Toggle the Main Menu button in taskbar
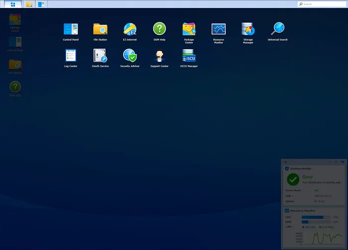The height and width of the screenshot is (250, 348). (13, 4)
